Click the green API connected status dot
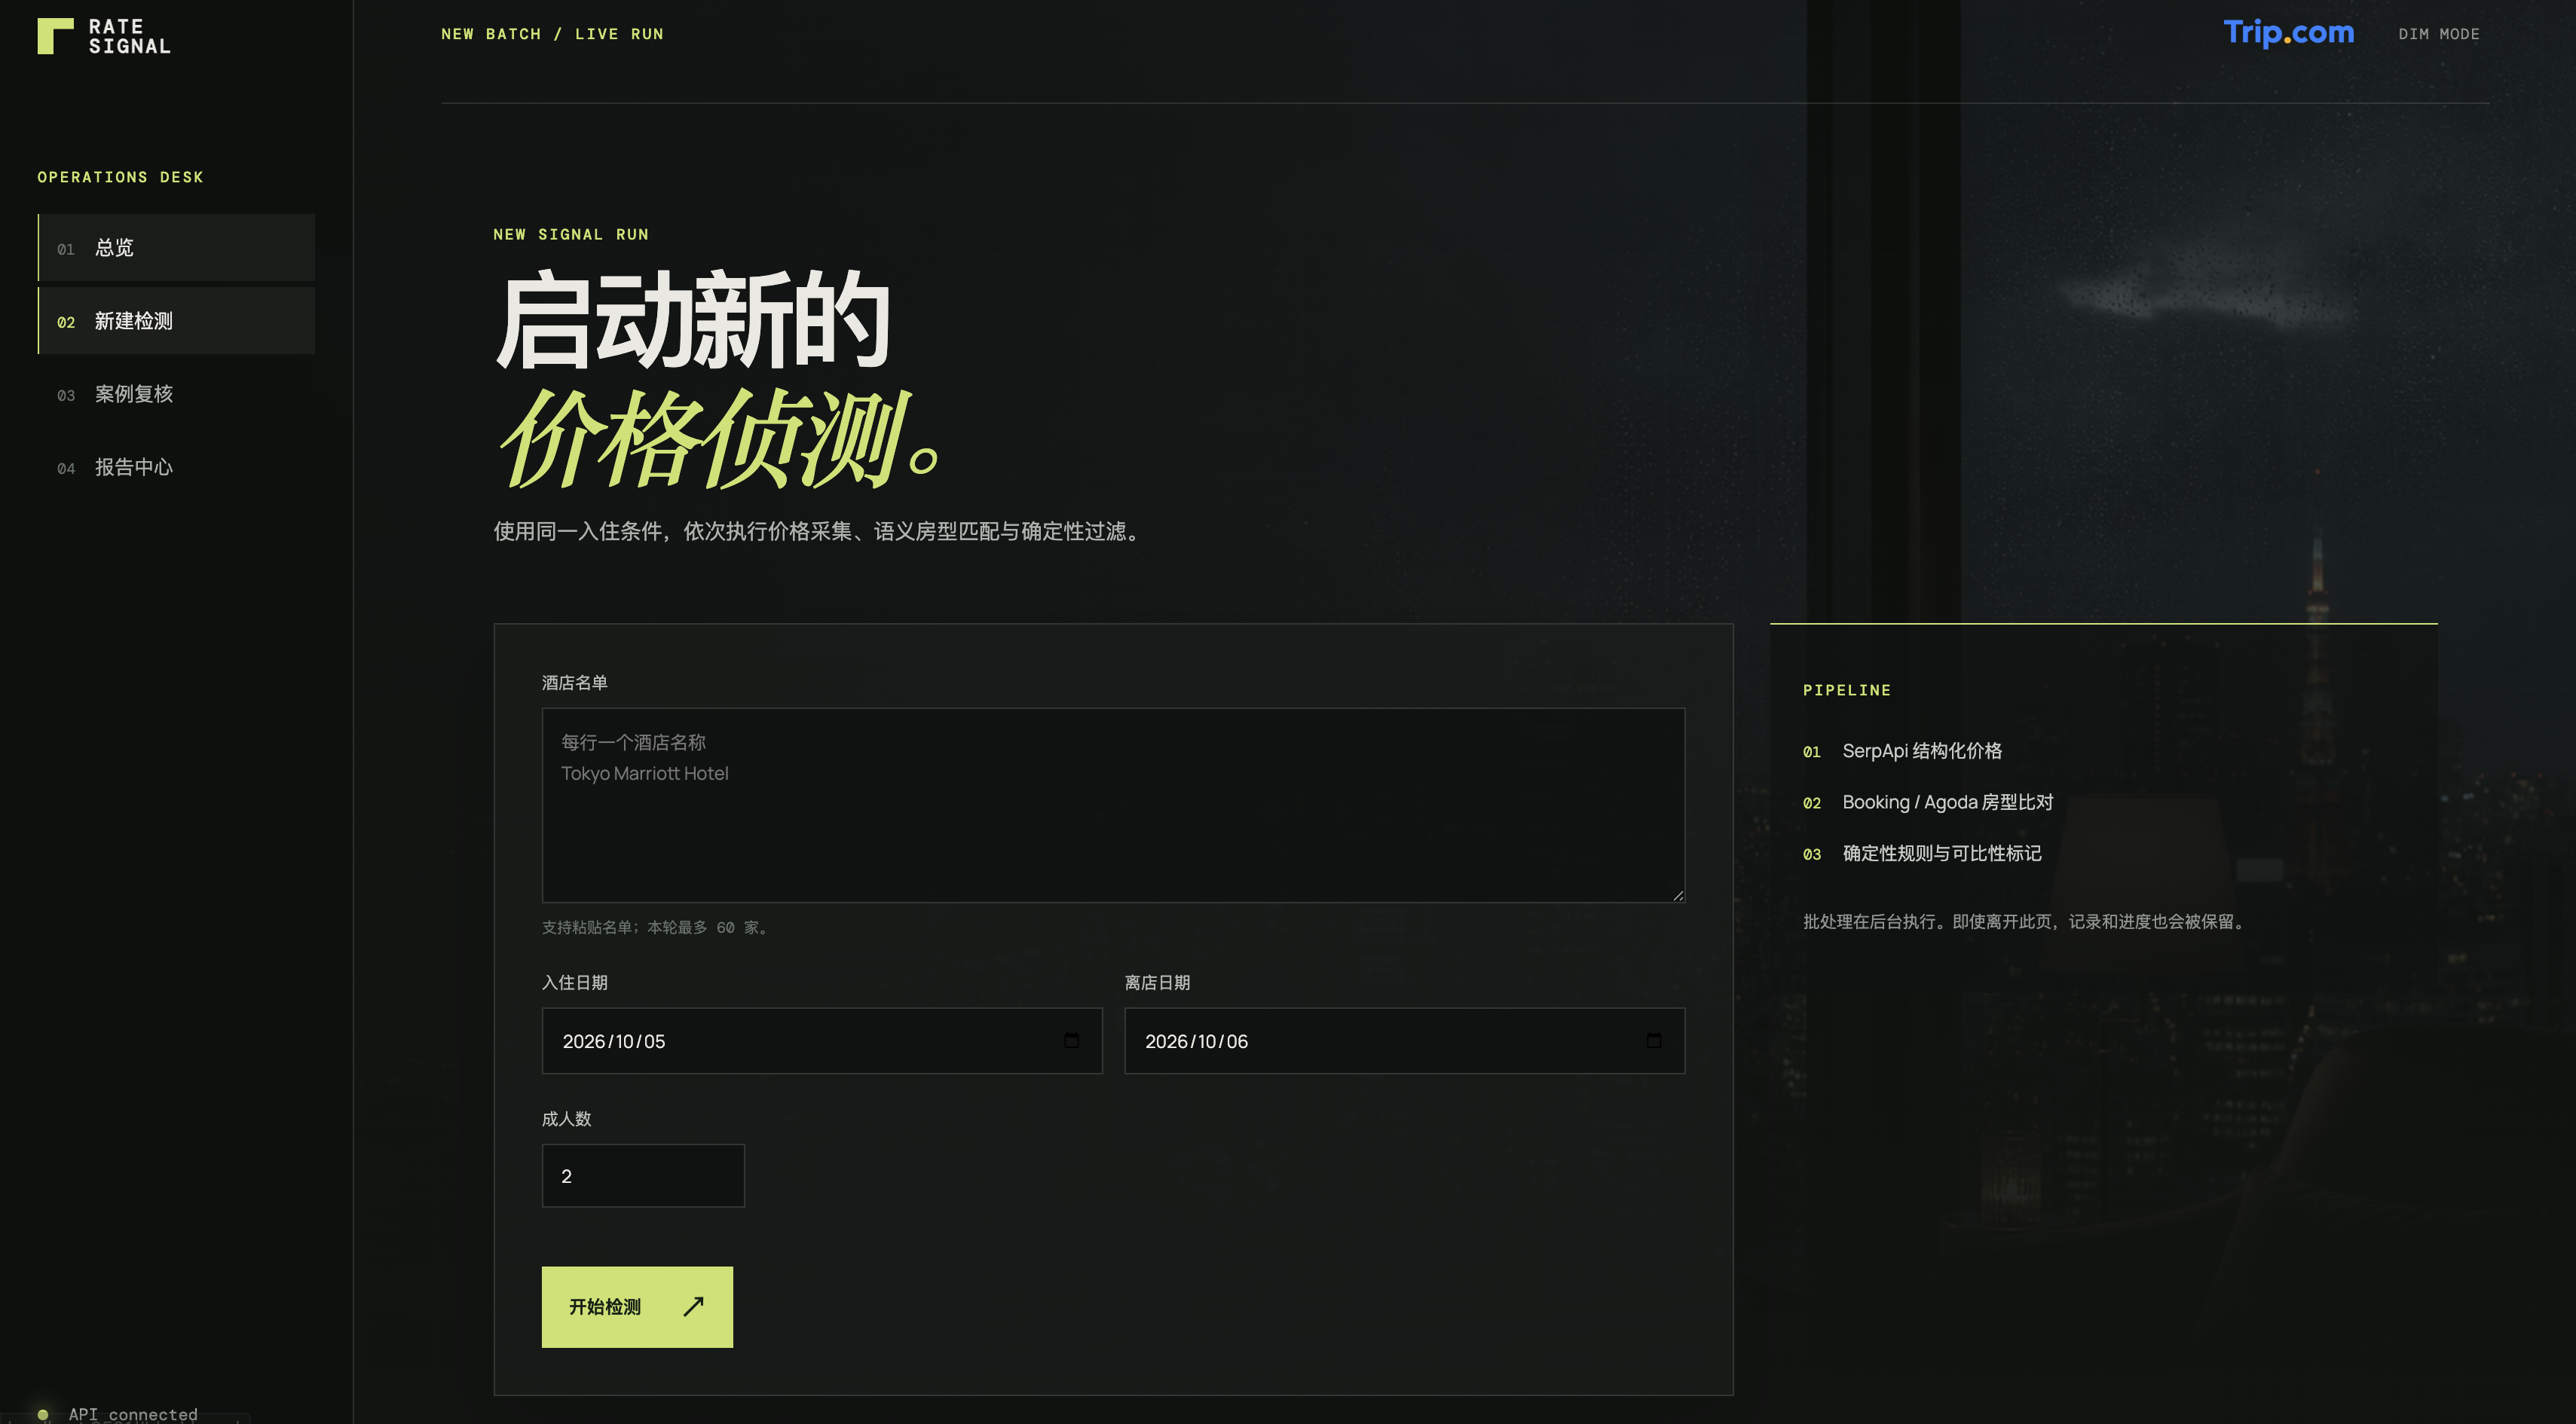 [x=43, y=1414]
